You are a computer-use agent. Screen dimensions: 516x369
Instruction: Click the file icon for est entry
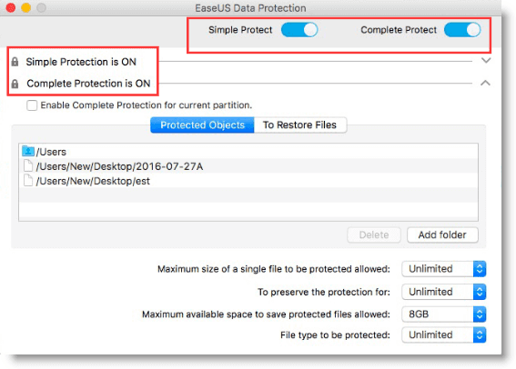(28, 180)
